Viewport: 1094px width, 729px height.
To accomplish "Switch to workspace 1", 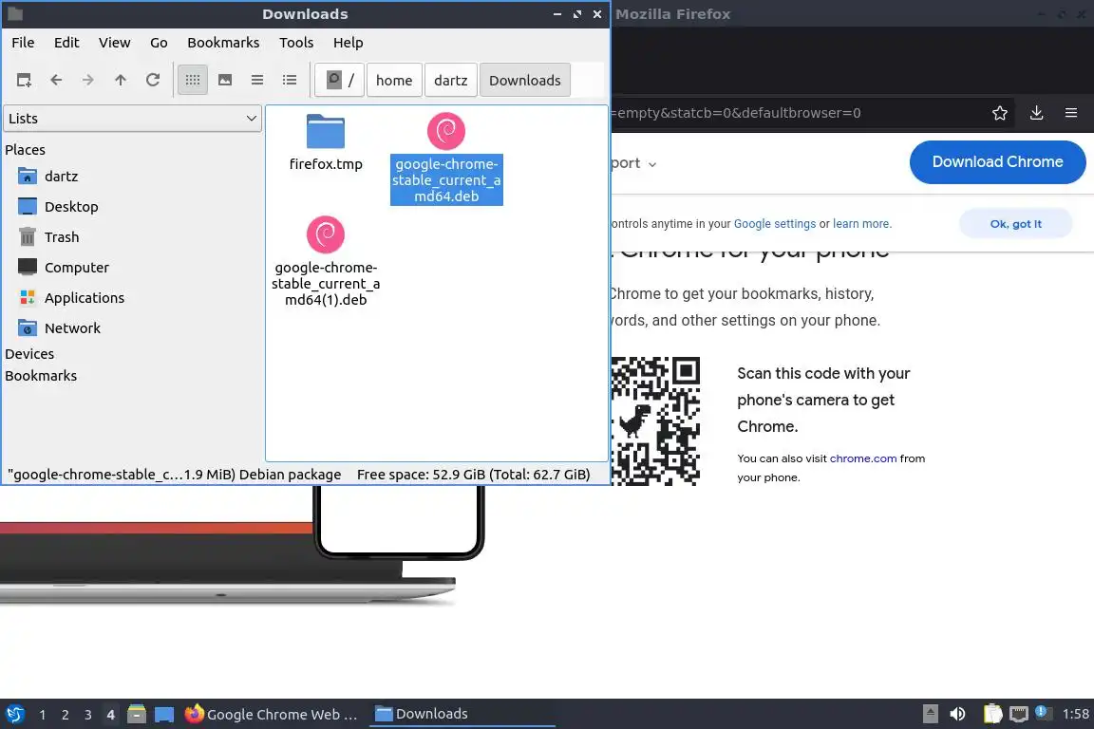I will point(43,715).
